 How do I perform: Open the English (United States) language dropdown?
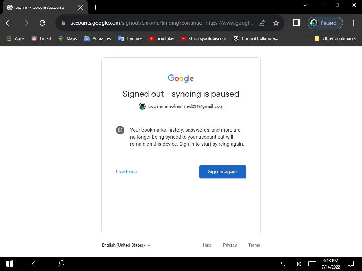click(x=126, y=245)
